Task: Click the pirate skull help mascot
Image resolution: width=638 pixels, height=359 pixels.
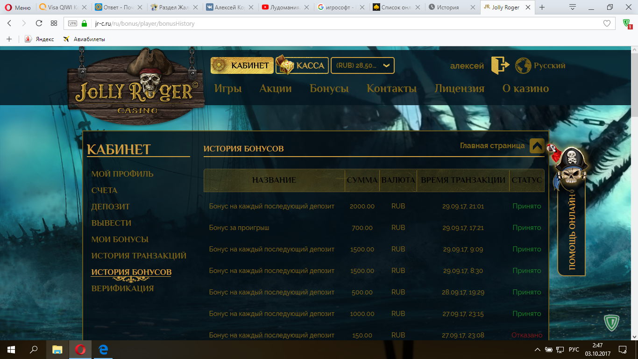Action: (570, 167)
